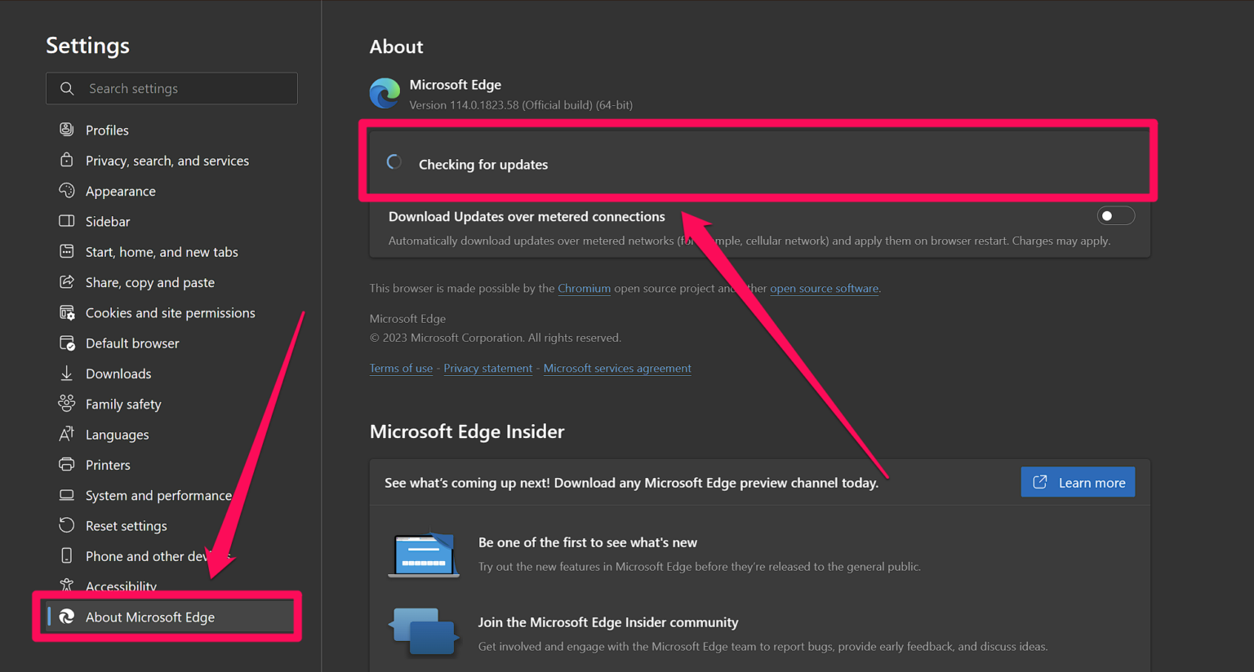
Task: Click the Languages icon in sidebar
Action: [67, 434]
